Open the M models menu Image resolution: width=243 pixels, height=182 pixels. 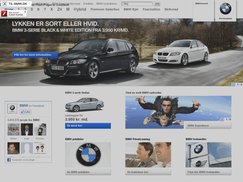[68, 9]
